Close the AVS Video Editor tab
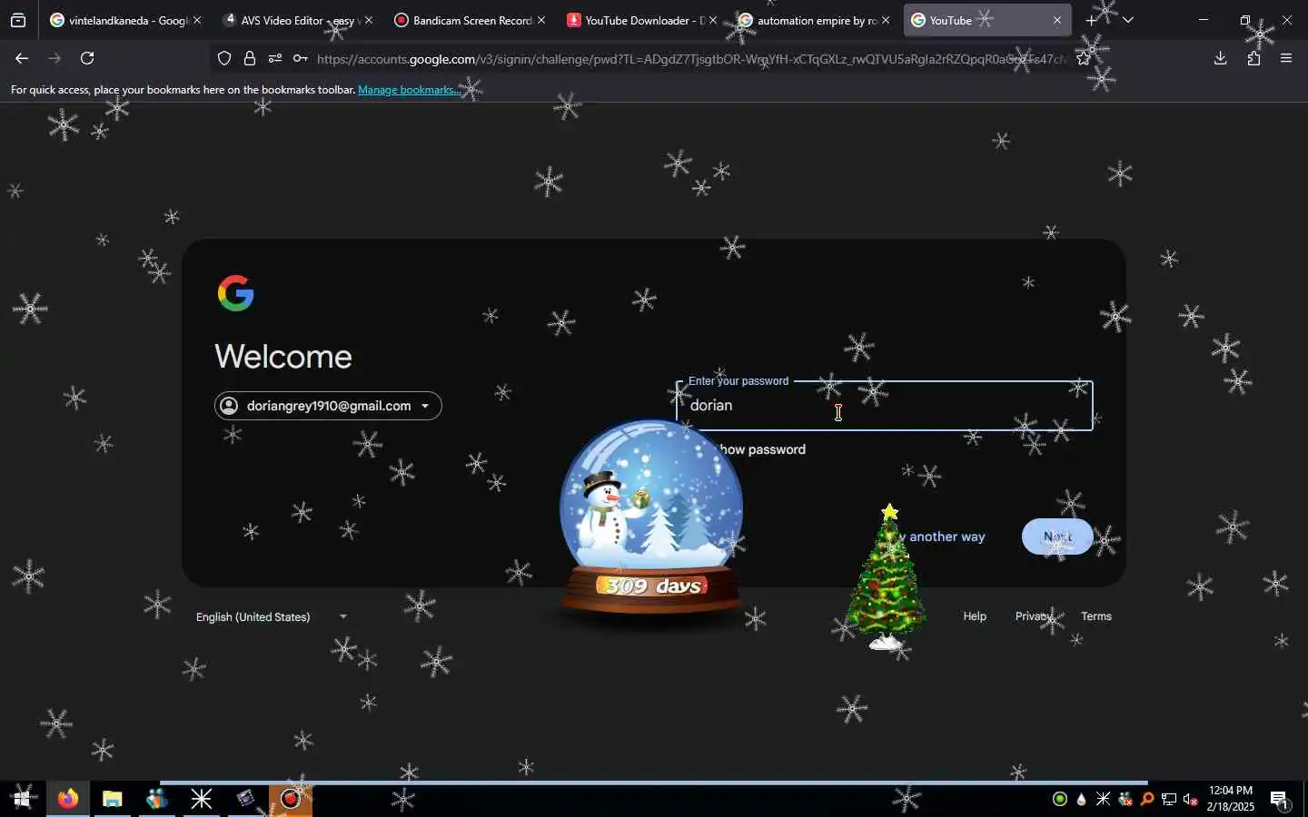 [x=369, y=20]
